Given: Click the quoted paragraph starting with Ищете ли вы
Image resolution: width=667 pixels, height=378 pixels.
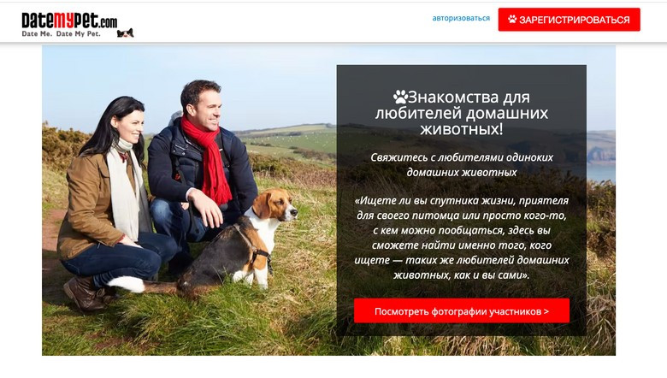Looking at the screenshot, I should pos(462,238).
